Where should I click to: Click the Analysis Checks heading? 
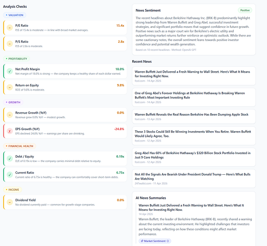15,7
